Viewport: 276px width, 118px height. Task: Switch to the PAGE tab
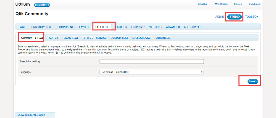pyautogui.click(x=22, y=27)
